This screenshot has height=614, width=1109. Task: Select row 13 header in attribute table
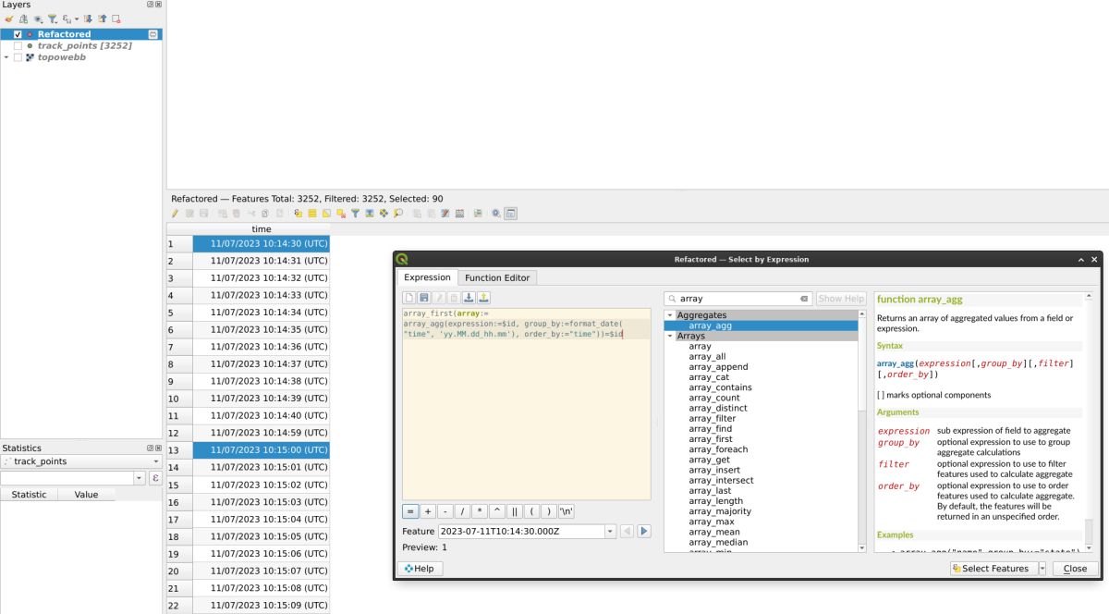[179, 450]
